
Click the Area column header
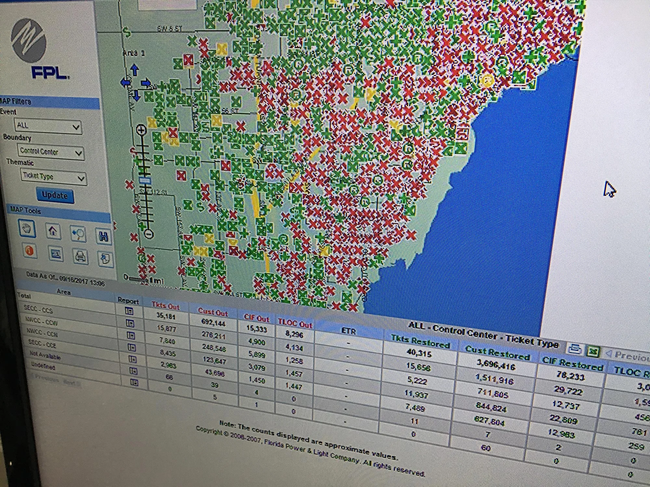64,292
